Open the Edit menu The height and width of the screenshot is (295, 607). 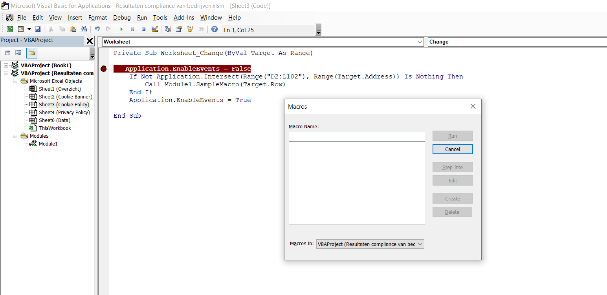38,18
